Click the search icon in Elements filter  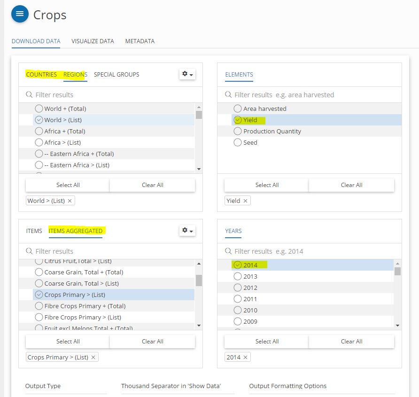pos(229,95)
